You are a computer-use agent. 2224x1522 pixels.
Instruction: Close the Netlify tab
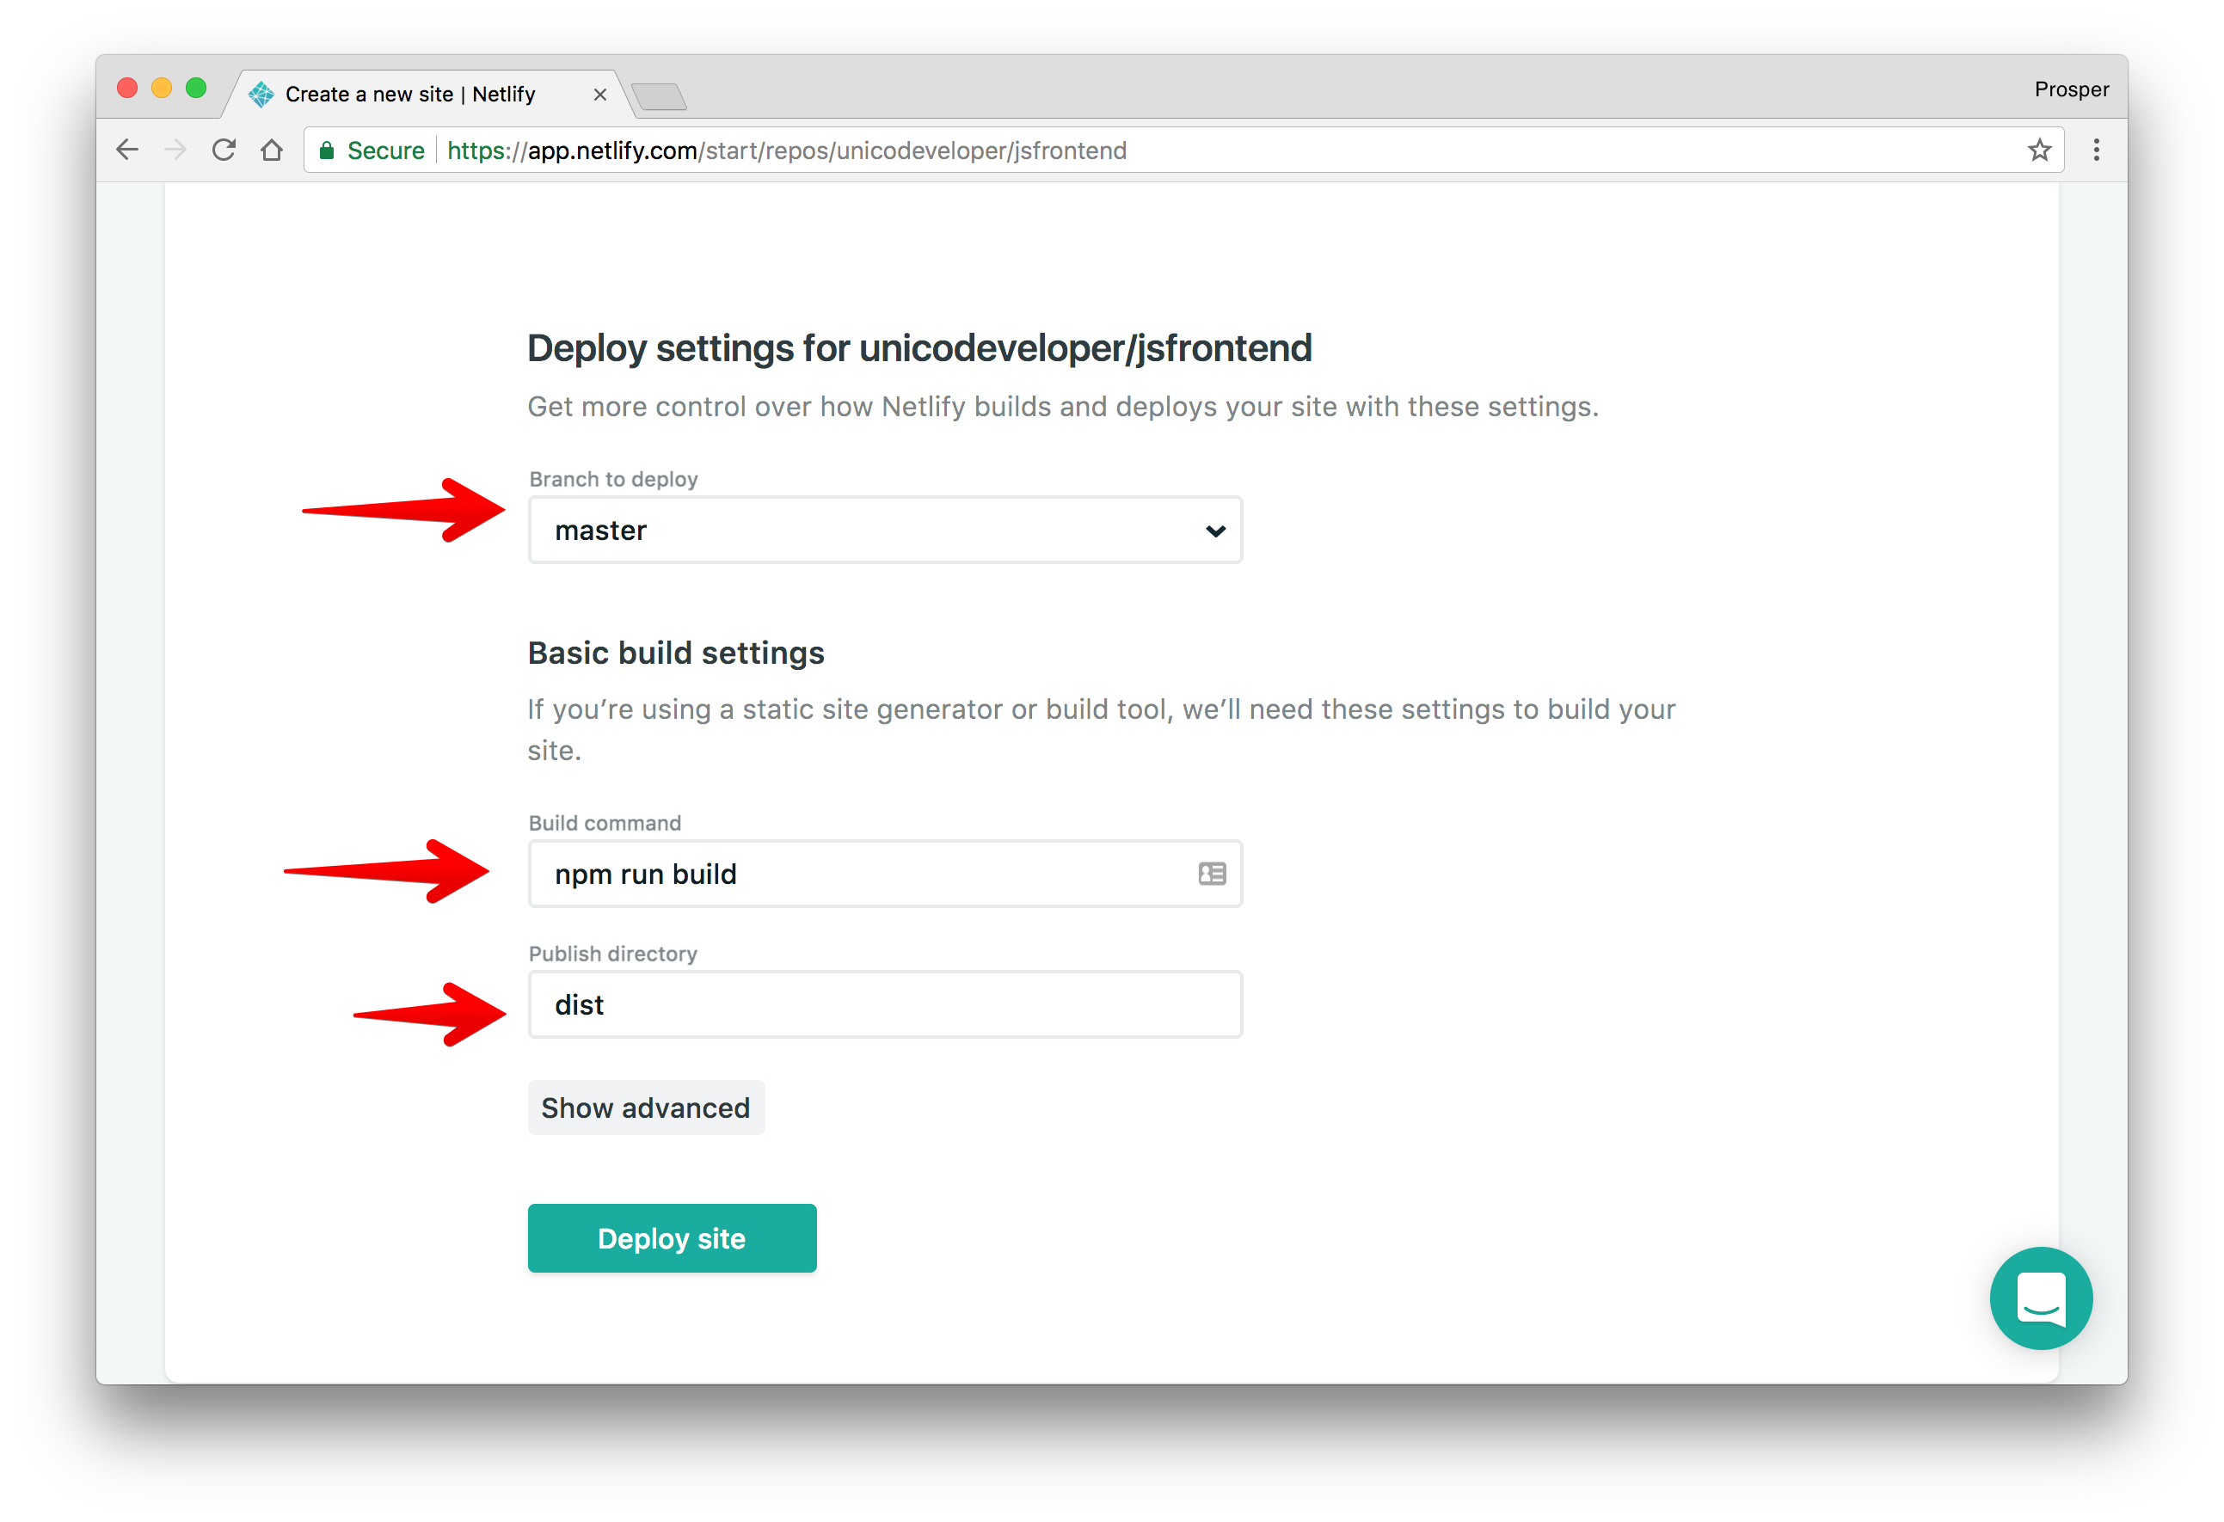[600, 95]
